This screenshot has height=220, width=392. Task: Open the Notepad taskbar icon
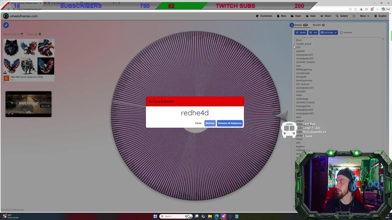pos(237,216)
